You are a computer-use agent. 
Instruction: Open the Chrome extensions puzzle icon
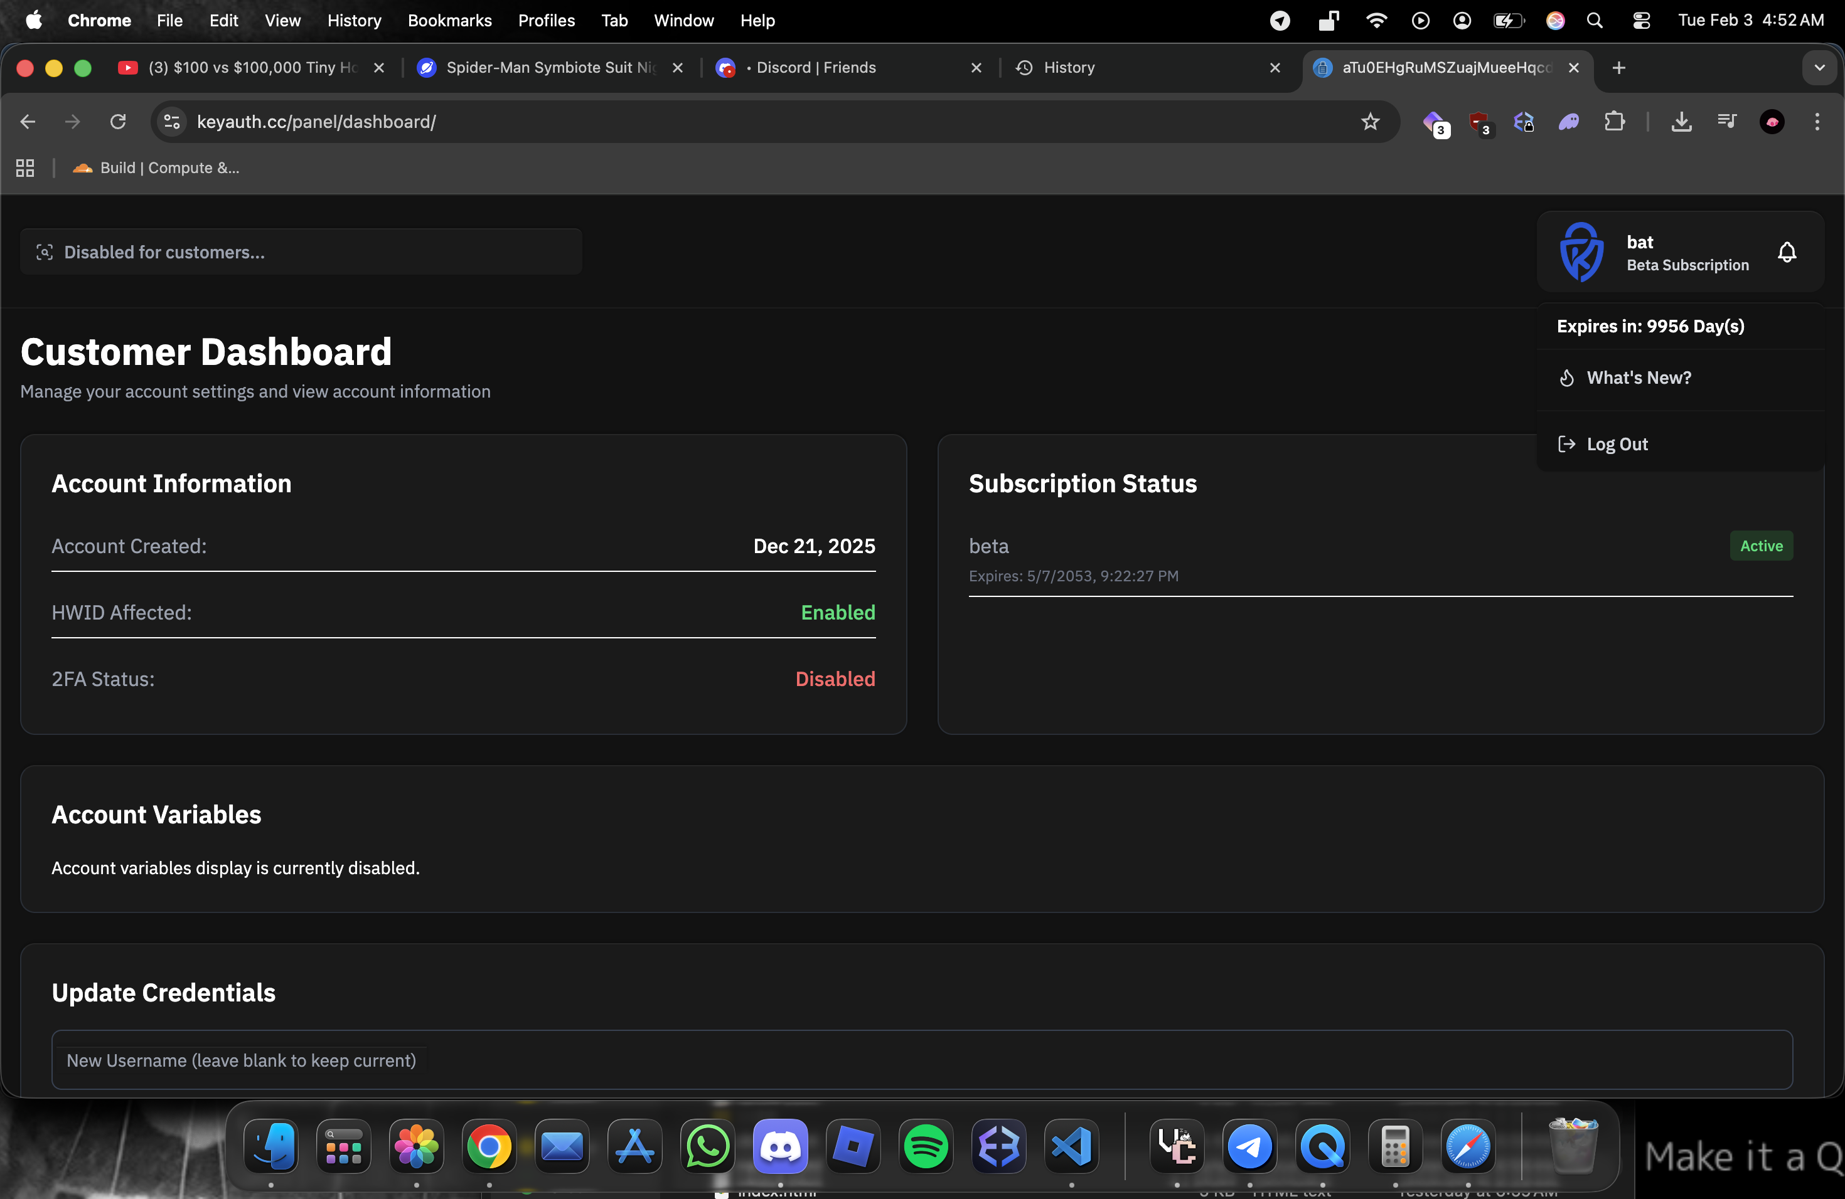1614,122
